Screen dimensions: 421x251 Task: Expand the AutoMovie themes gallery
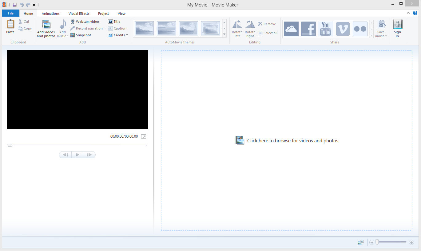(224, 35)
